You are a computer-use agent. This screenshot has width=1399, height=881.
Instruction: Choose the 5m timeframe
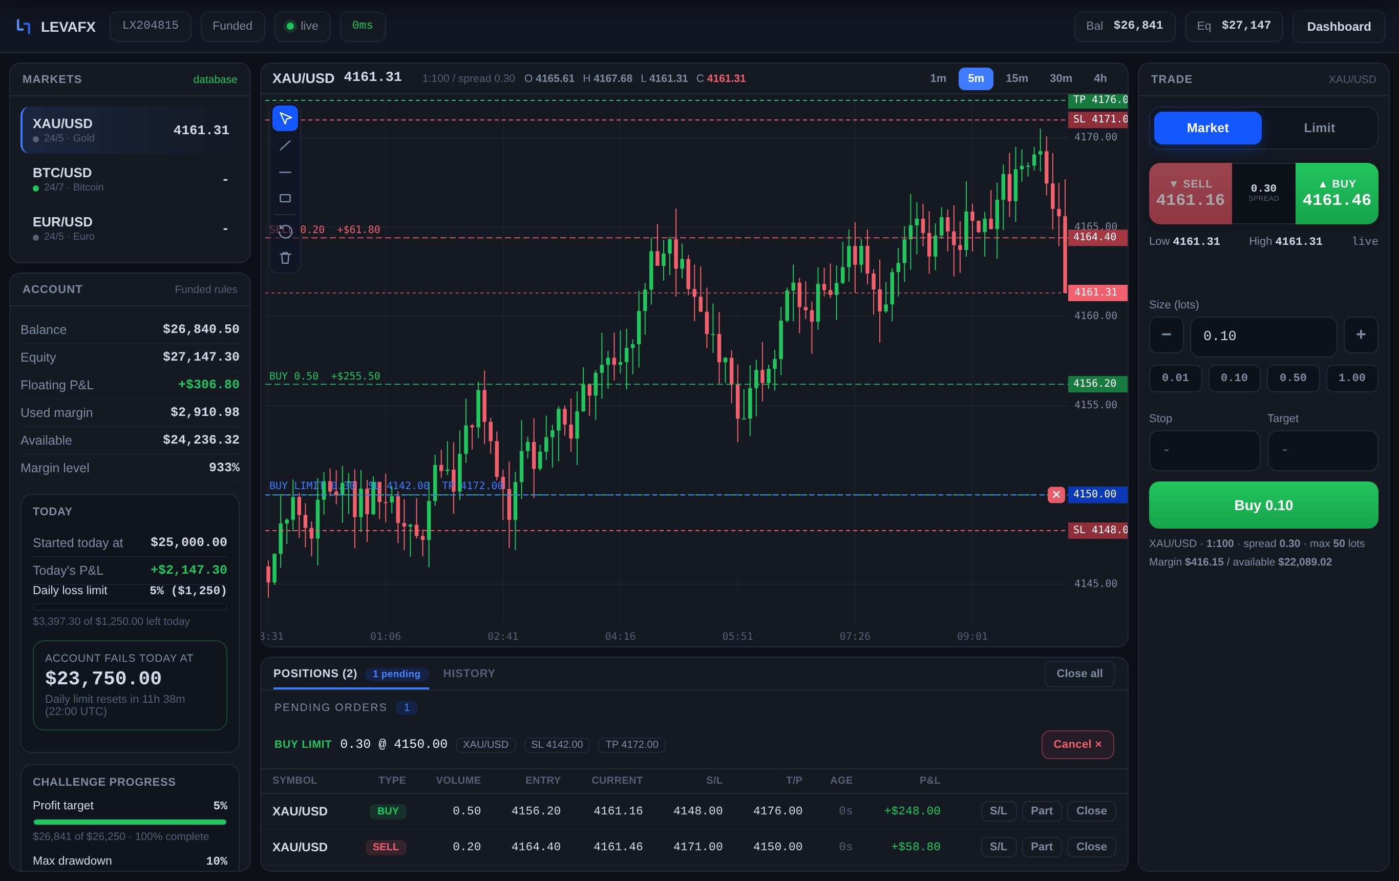pyautogui.click(x=976, y=78)
